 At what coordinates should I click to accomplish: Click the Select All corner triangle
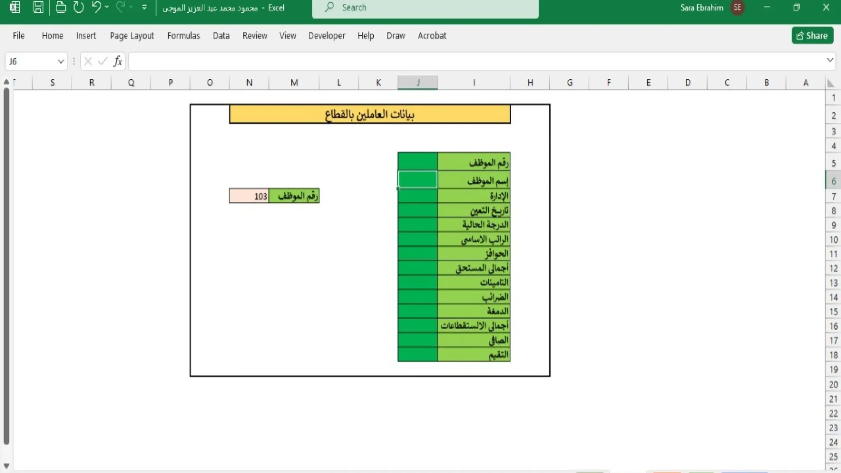click(831, 83)
